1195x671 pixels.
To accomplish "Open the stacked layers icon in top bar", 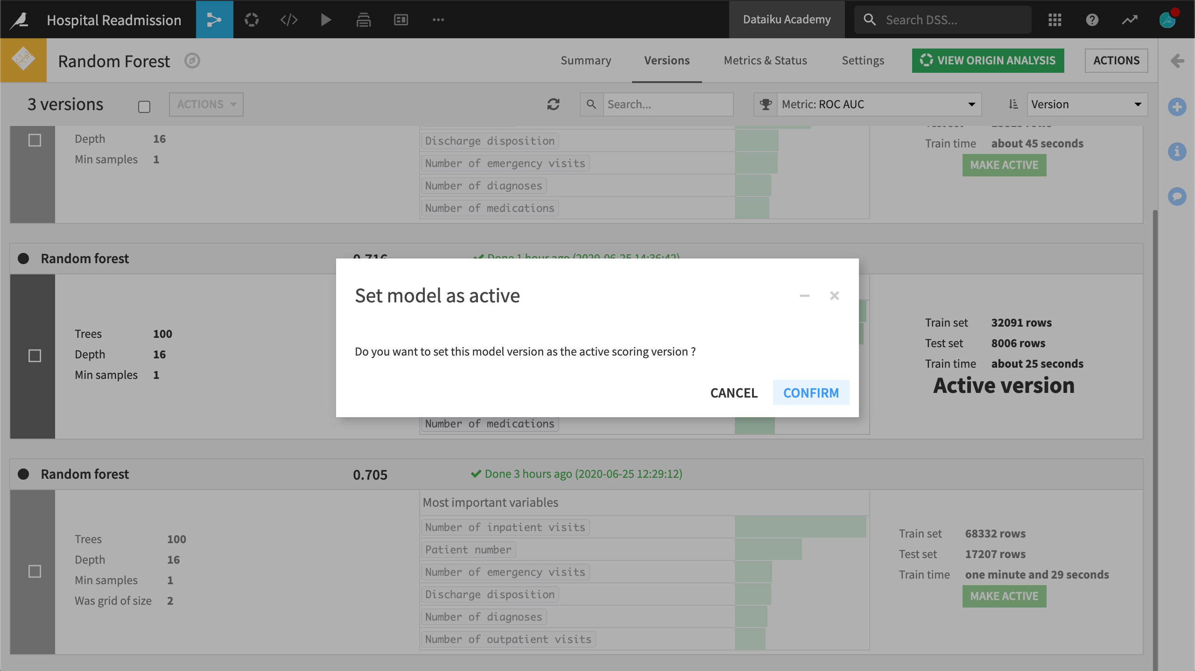I will tap(364, 20).
